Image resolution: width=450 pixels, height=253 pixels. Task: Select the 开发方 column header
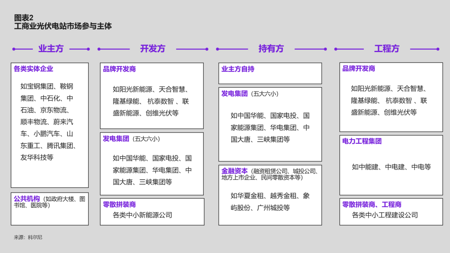[x=152, y=49]
